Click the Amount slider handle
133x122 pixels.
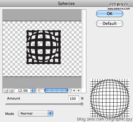click(82, 104)
